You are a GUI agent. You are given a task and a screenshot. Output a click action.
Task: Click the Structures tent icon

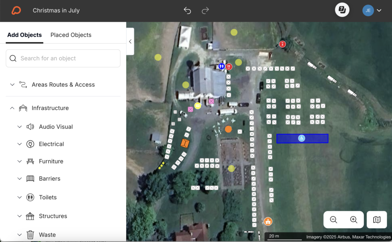click(x=30, y=216)
